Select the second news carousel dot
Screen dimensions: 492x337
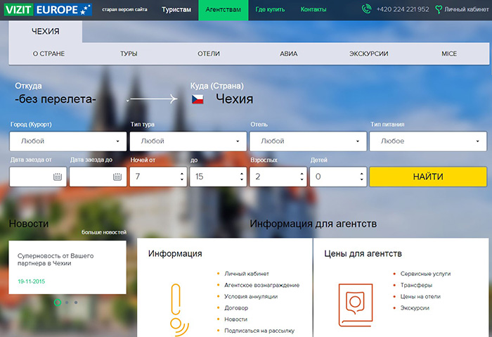pyautogui.click(x=66, y=303)
